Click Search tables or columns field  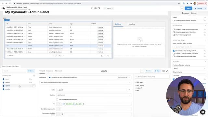(x=152, y=77)
